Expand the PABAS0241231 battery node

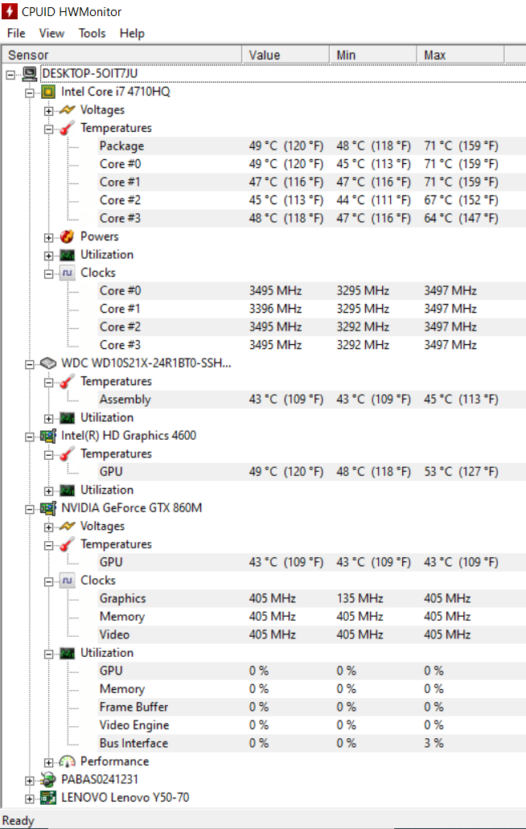[30, 781]
